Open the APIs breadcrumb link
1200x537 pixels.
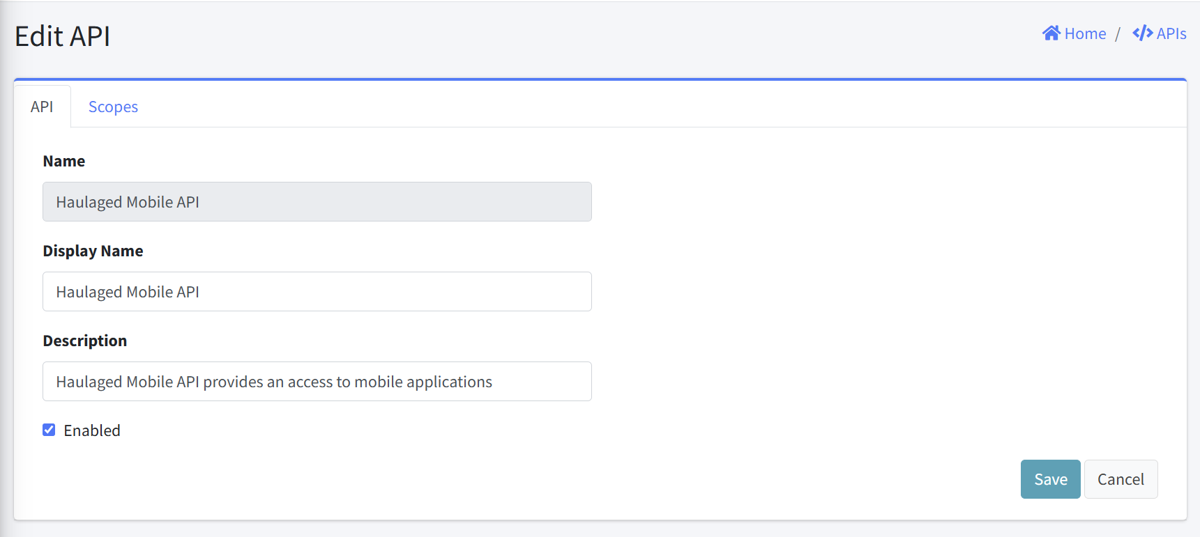point(1160,33)
